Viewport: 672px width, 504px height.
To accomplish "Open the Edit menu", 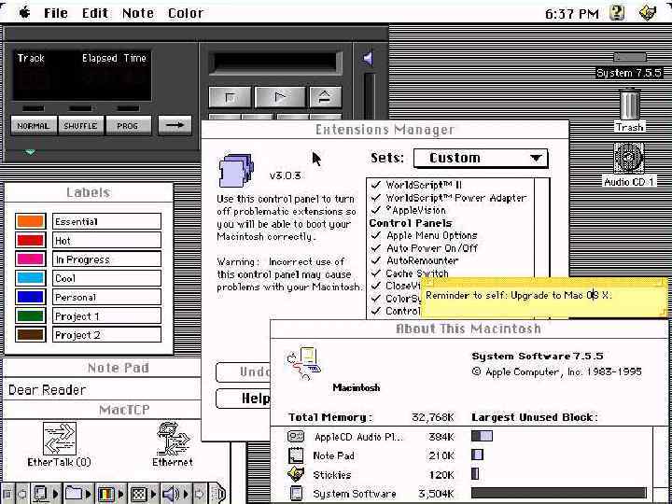I will 95,13.
